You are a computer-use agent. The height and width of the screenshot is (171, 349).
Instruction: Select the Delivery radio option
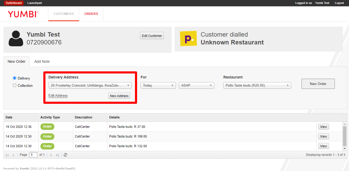15,78
